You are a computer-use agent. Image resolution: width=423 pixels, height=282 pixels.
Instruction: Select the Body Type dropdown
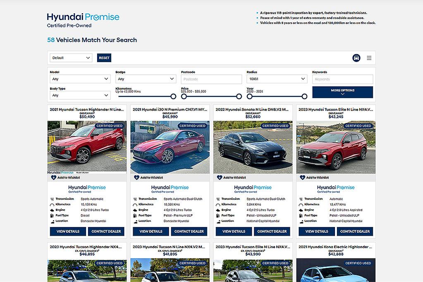[x=80, y=96]
